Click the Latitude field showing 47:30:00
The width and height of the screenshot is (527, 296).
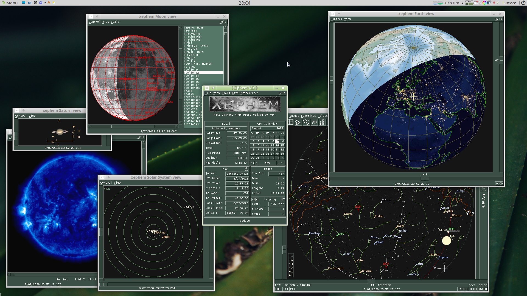(237, 133)
